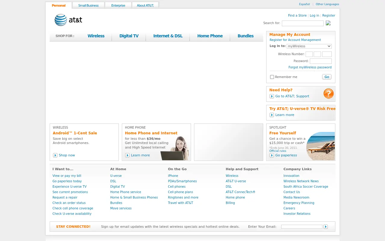Click Request a repair link
The height and width of the screenshot is (241, 385).
[x=65, y=198]
